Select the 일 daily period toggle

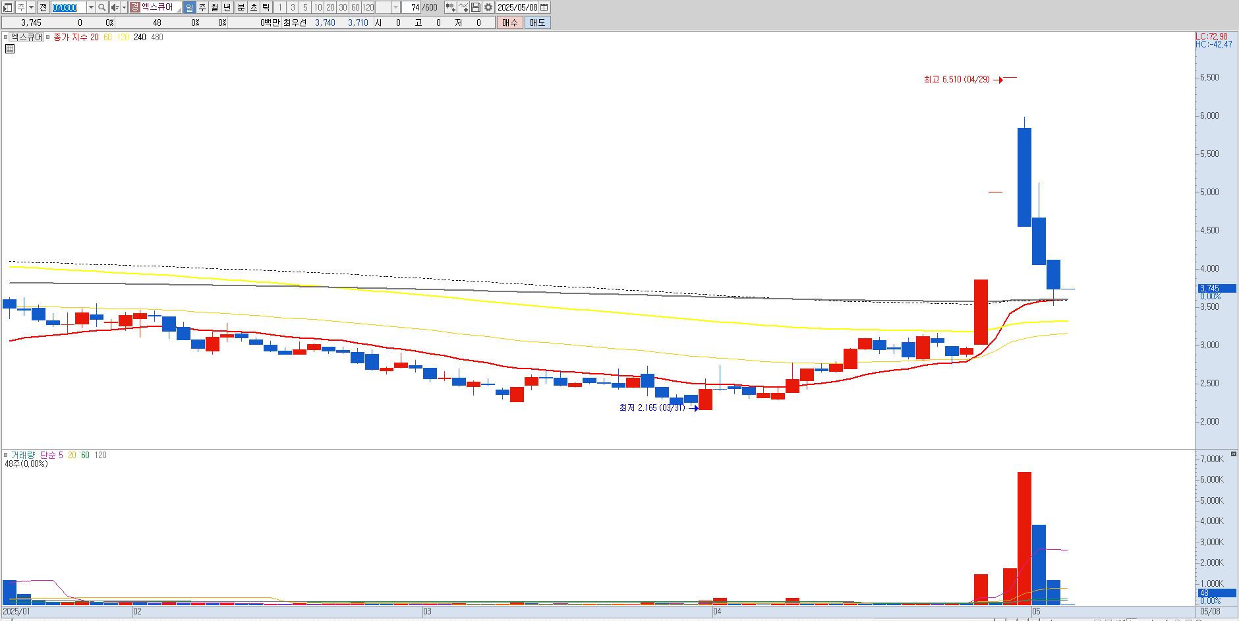(190, 7)
